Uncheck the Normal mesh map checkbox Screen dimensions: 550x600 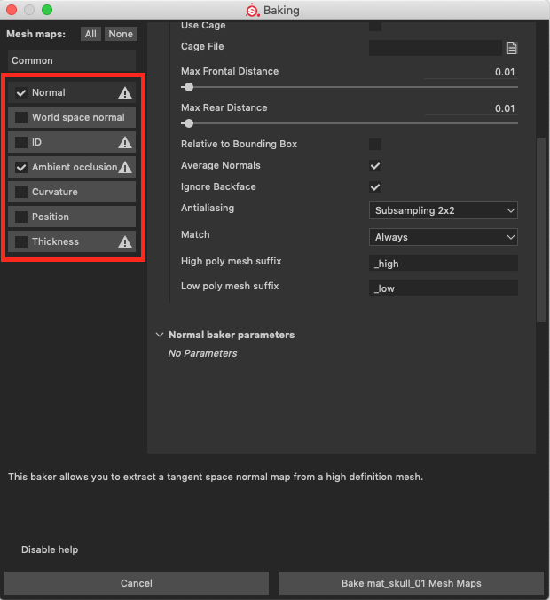pyautogui.click(x=21, y=92)
